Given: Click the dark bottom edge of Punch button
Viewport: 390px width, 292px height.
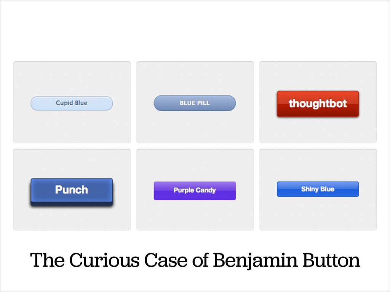Looking at the screenshot, I should coord(72,204).
